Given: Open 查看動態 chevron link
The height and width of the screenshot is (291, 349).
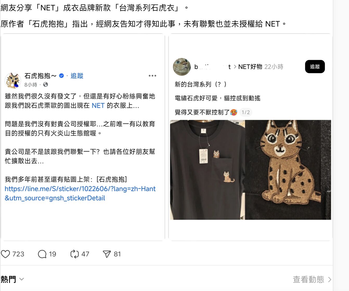Looking at the screenshot, I should [312, 279].
